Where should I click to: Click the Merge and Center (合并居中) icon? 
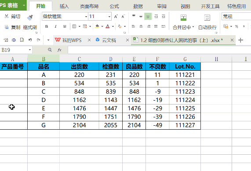tap(183, 18)
